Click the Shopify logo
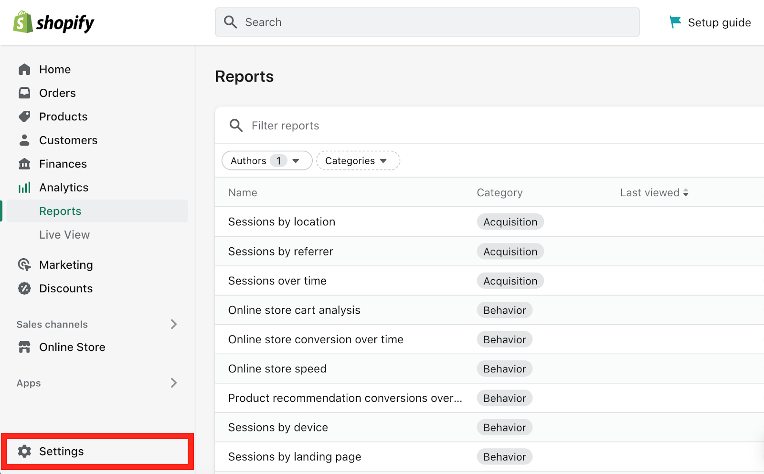The width and height of the screenshot is (764, 474). (53, 22)
